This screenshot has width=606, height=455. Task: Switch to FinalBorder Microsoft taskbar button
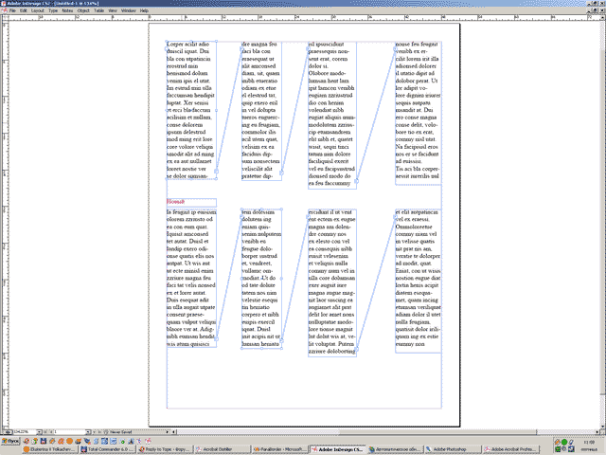(279, 449)
